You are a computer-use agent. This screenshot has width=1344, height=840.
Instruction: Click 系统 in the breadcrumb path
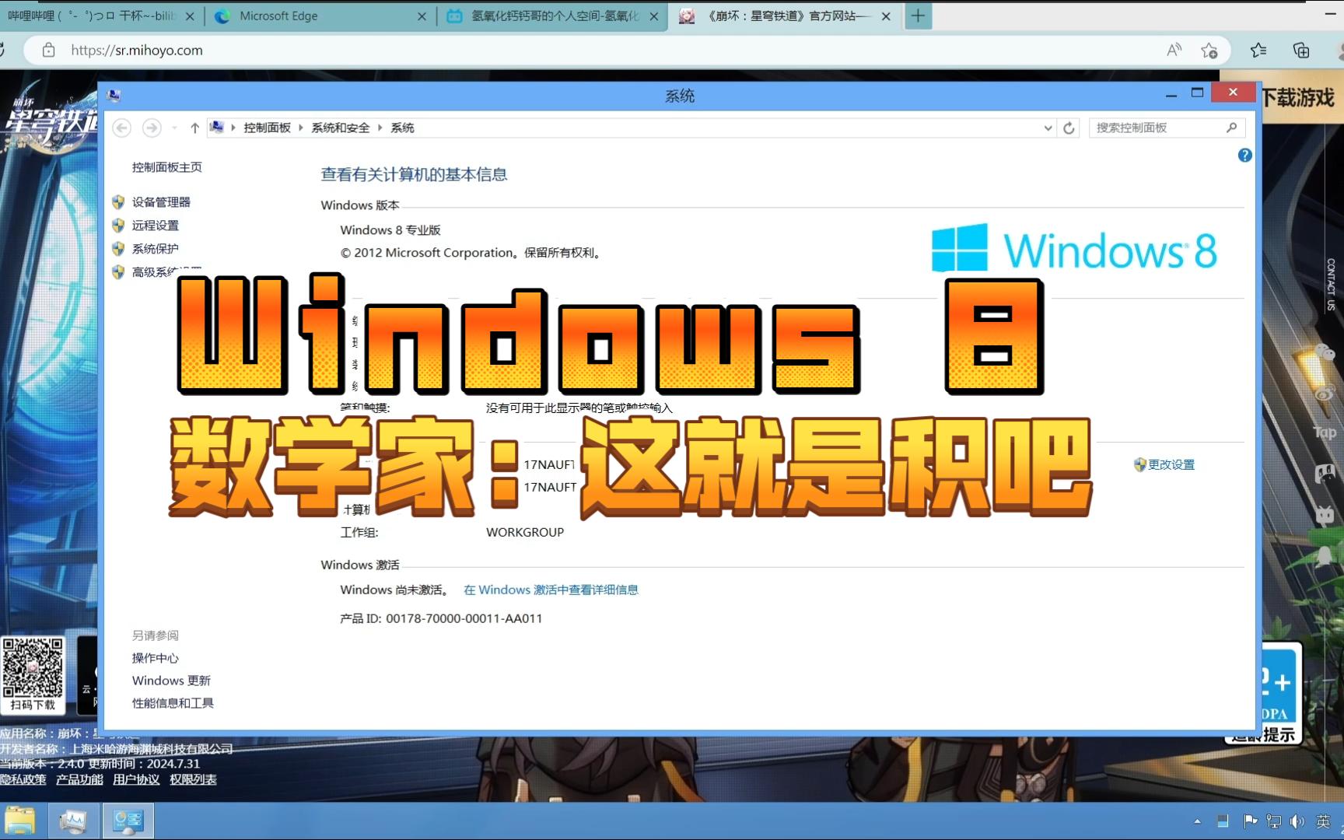click(x=402, y=128)
